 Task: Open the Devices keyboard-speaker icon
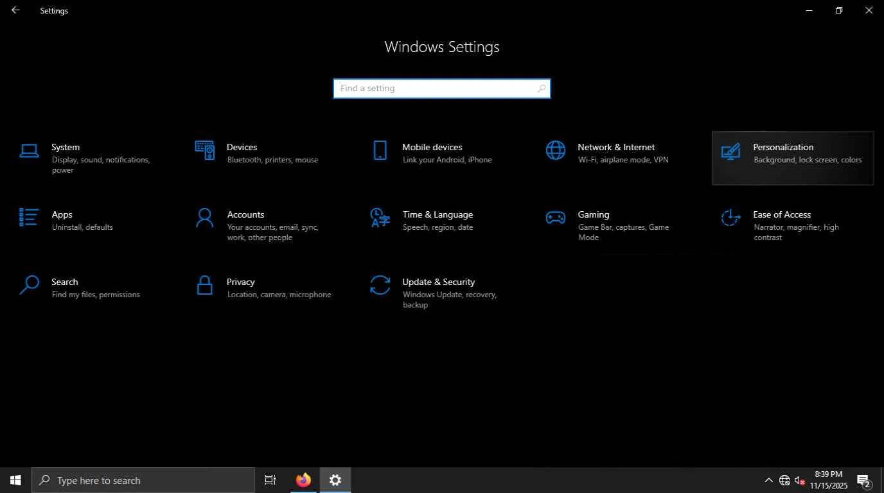pos(204,150)
